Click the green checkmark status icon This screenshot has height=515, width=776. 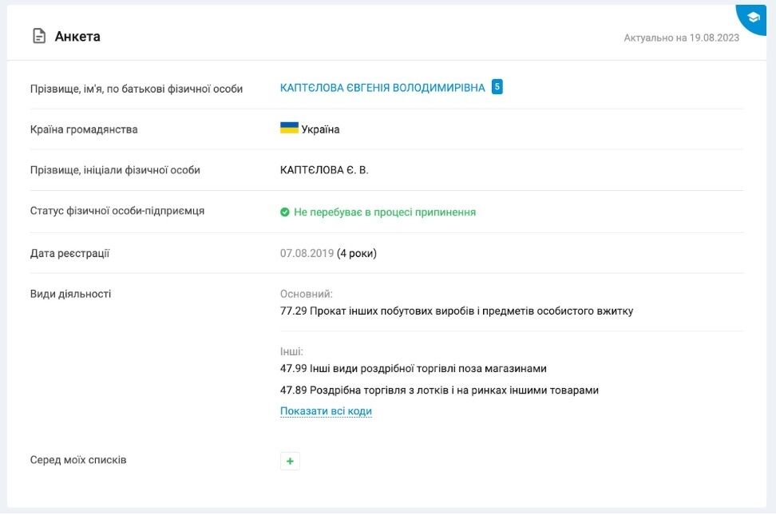click(284, 212)
